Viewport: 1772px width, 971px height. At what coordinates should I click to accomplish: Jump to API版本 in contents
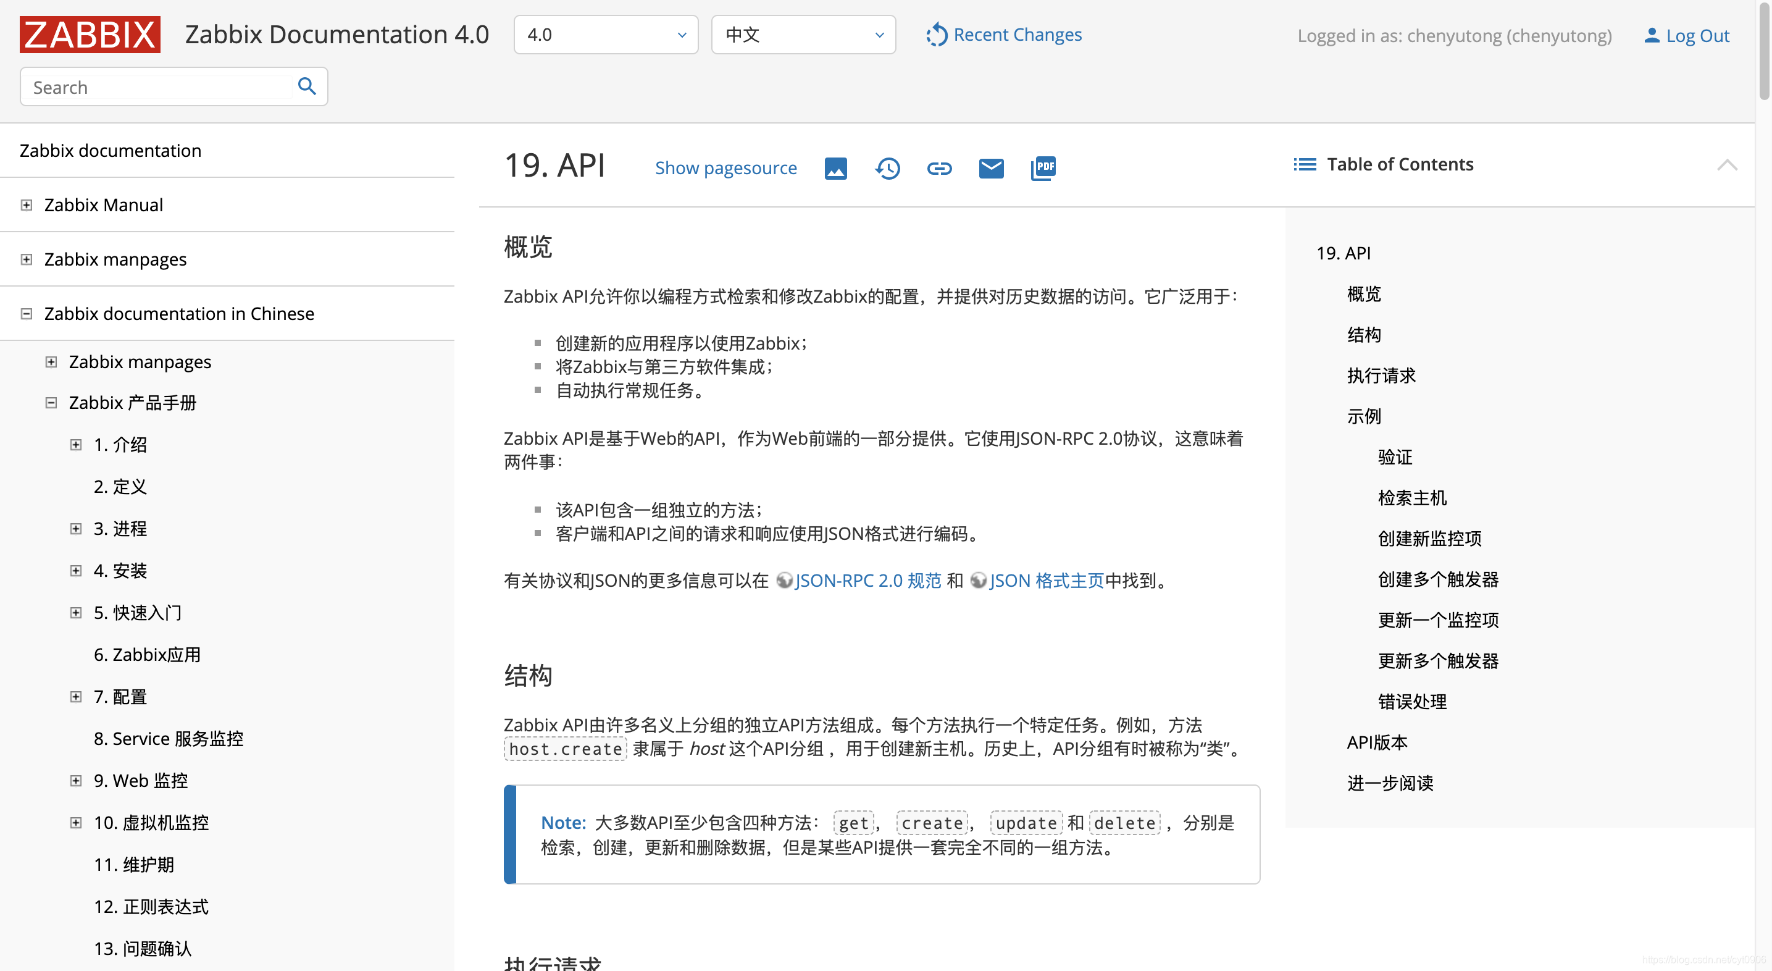coord(1377,742)
